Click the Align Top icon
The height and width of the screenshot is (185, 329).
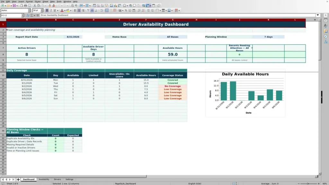(x=88, y=10)
